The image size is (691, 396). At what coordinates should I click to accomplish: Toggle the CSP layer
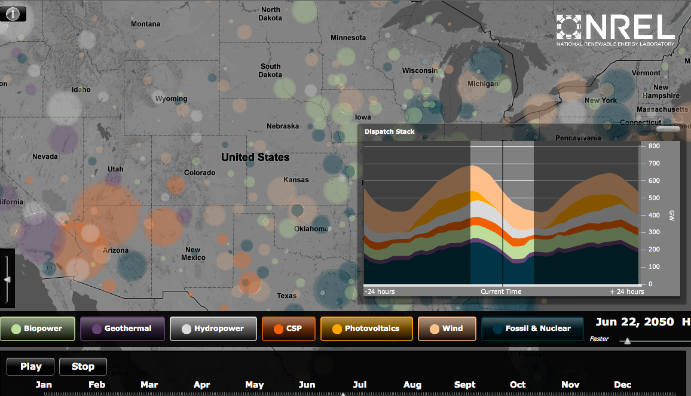[289, 329]
